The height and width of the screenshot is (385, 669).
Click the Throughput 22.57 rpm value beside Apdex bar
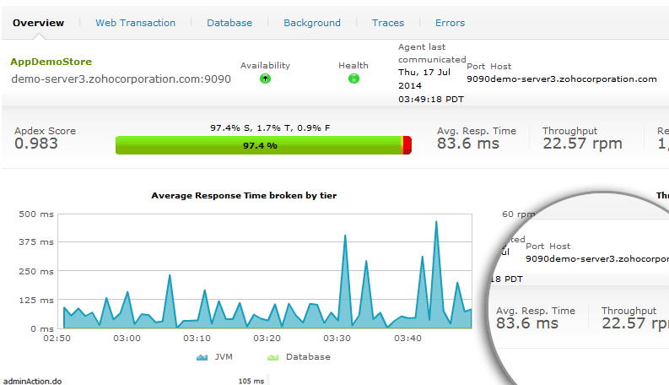(582, 144)
